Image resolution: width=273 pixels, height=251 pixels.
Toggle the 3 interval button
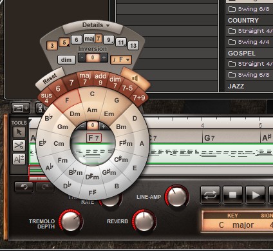coord(52,45)
